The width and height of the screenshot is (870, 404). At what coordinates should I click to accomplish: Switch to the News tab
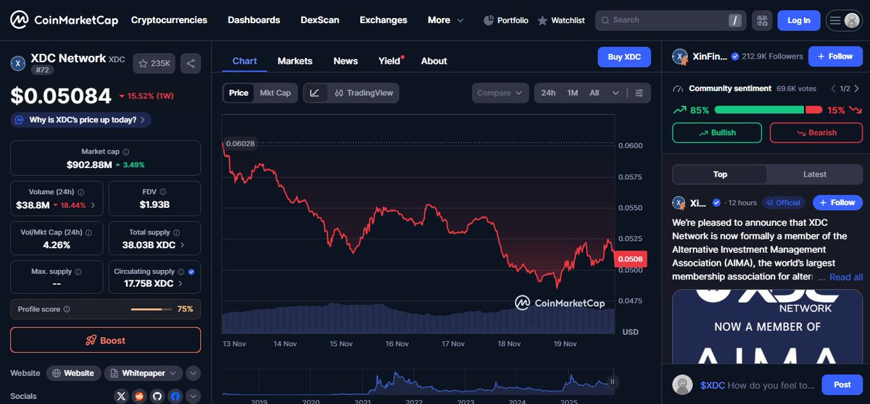click(346, 61)
